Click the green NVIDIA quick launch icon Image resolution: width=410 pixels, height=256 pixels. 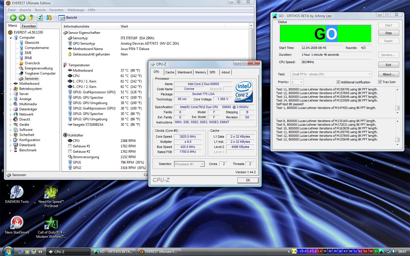coord(34,252)
